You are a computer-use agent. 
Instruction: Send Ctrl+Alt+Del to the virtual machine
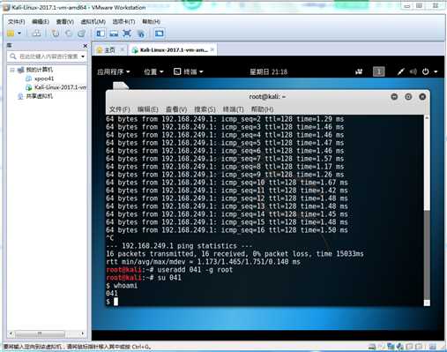click(37, 34)
